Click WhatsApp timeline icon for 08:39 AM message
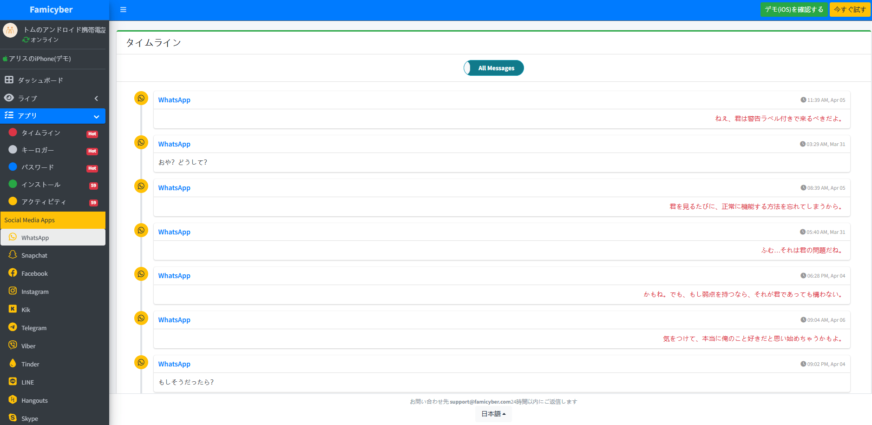Image resolution: width=872 pixels, height=425 pixels. [141, 186]
